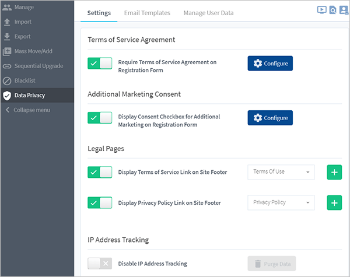Click the trash icon on Purge Data

coord(258,264)
